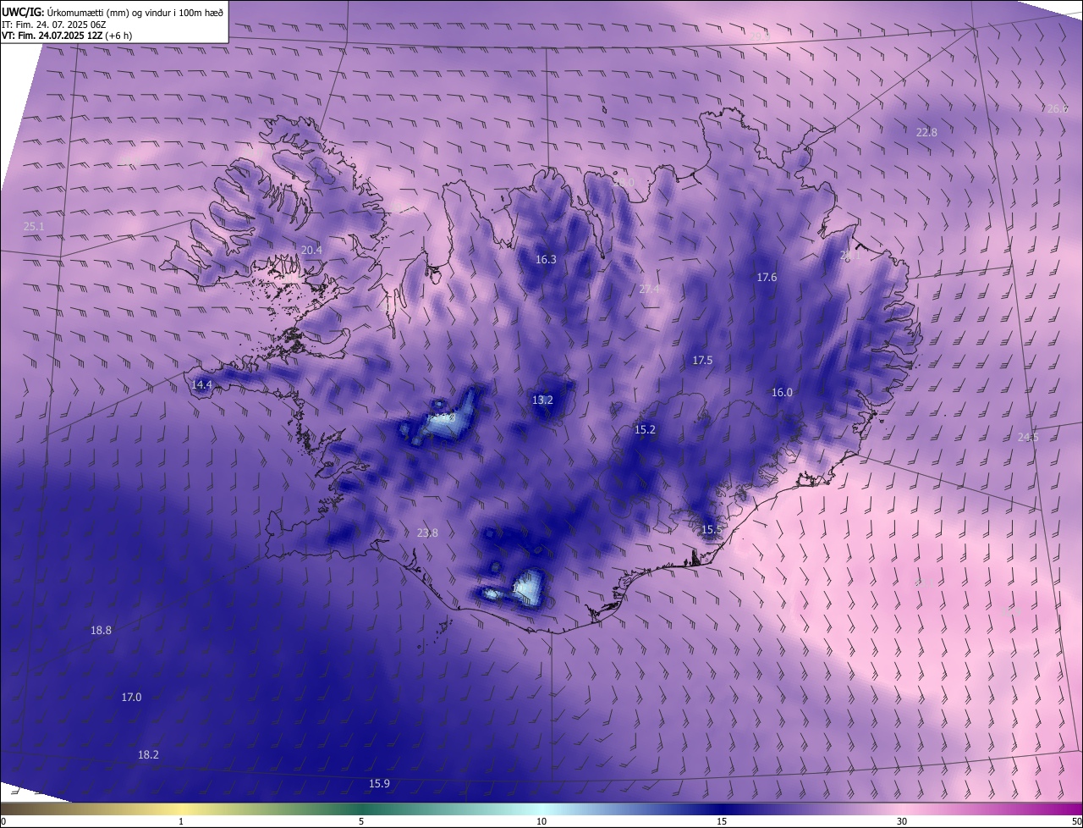Click the 27.4 value label on the map
The height and width of the screenshot is (828, 1083).
click(x=649, y=289)
